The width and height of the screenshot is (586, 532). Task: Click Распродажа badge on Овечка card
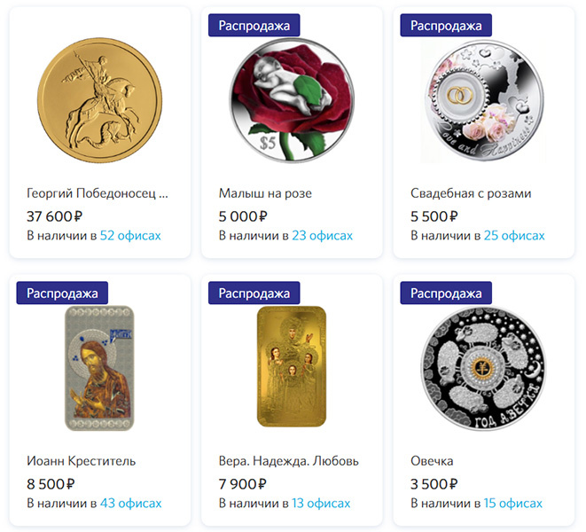446,293
